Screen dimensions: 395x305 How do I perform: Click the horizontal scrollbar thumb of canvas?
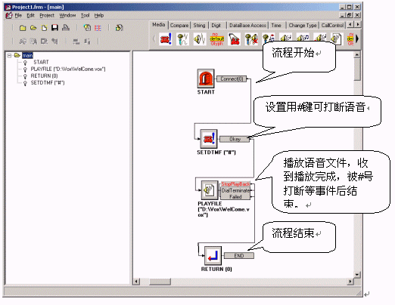coord(160,282)
